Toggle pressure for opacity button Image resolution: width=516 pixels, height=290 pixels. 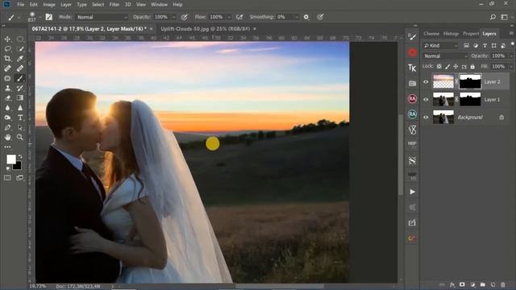[185, 17]
